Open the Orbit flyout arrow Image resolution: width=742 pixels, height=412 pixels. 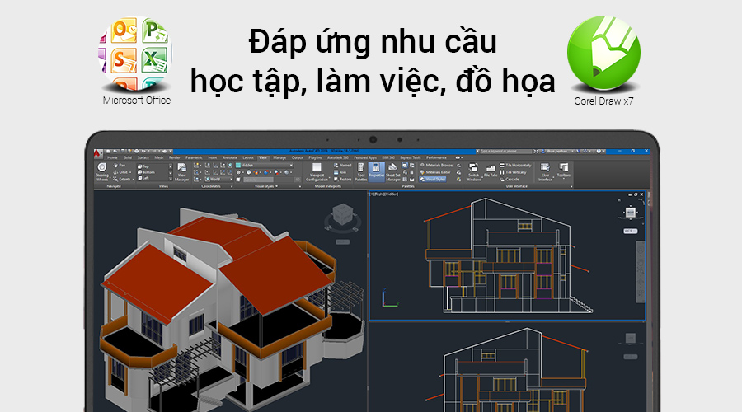[130, 172]
